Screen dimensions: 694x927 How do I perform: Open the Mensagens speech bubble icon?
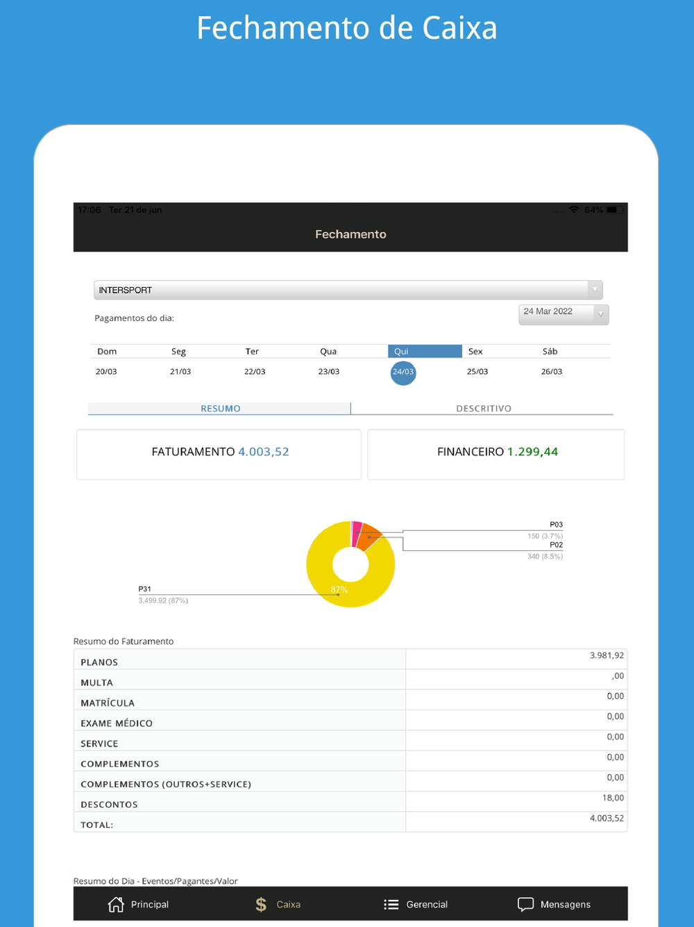coord(526,904)
